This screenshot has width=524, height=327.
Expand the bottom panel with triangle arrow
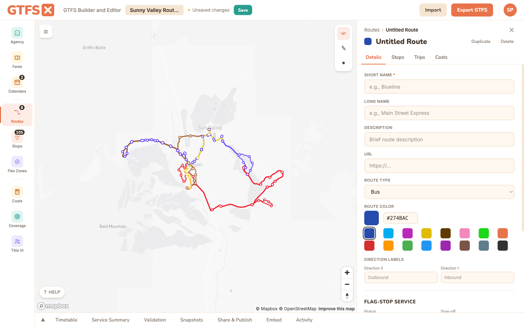(x=43, y=320)
